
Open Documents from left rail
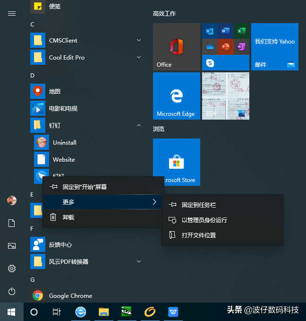(12, 223)
